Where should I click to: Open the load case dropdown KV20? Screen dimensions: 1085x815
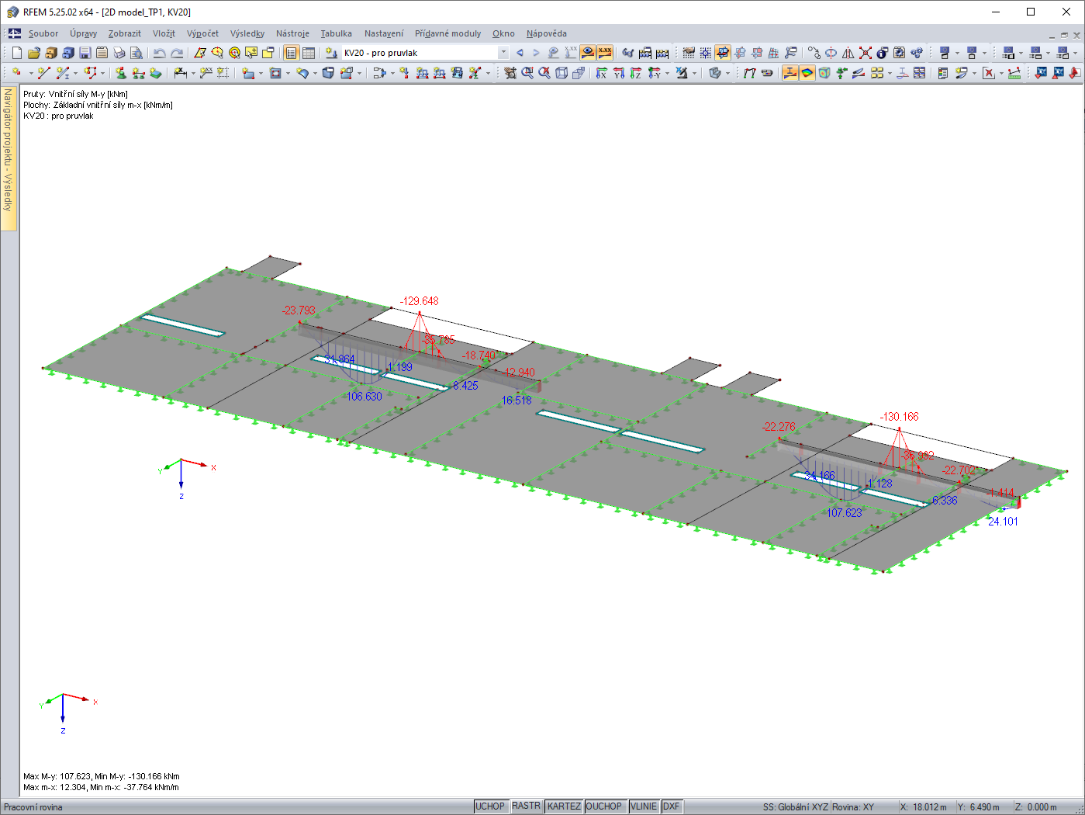click(x=503, y=53)
